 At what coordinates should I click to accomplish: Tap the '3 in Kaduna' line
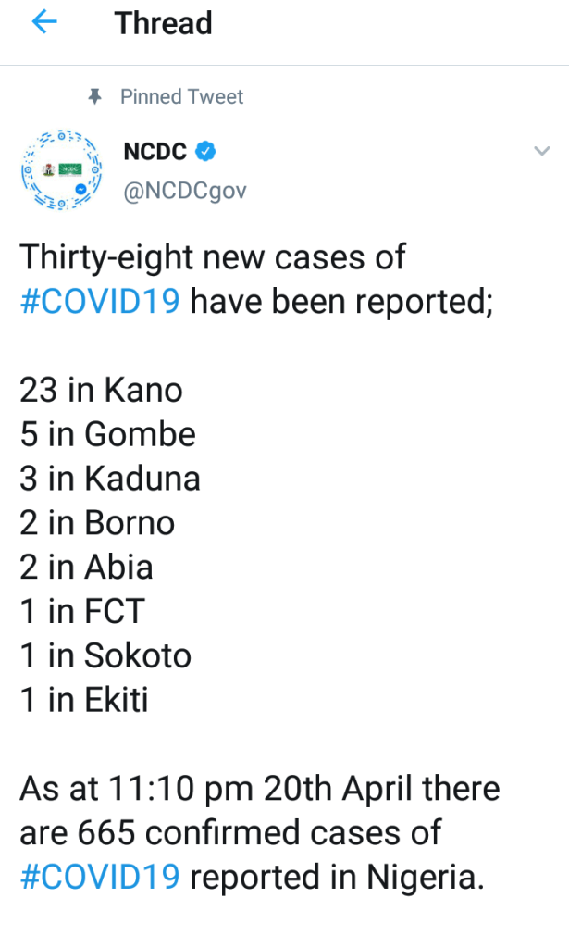pos(109,479)
